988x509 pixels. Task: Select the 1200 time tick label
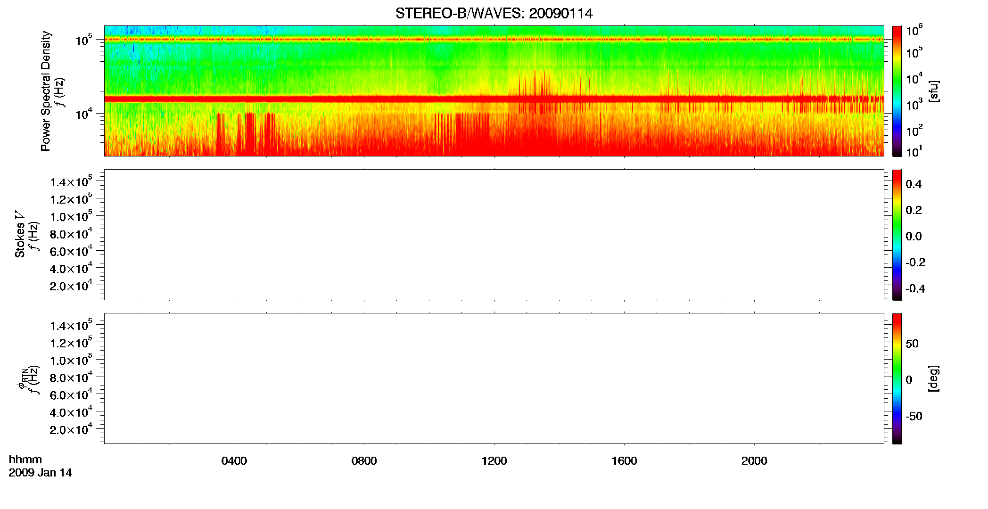point(494,461)
